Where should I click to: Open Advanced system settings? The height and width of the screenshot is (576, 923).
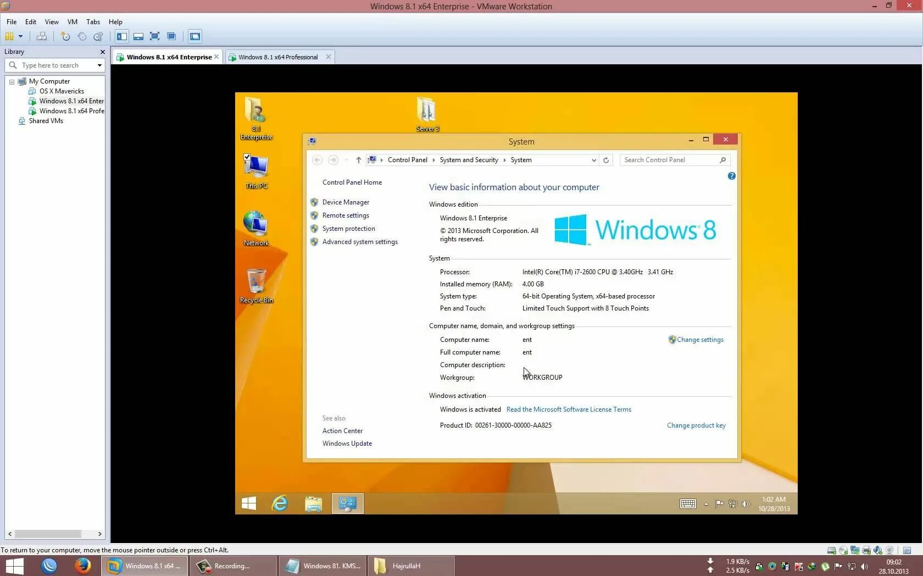[360, 242]
